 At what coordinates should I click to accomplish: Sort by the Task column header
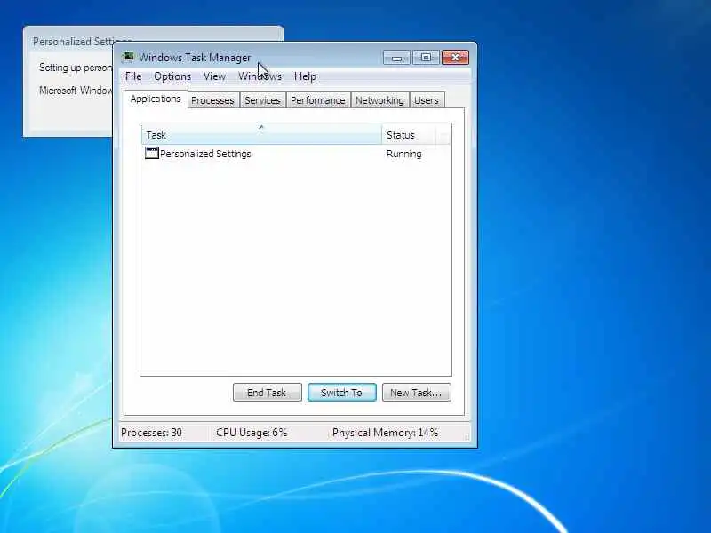[x=261, y=135]
